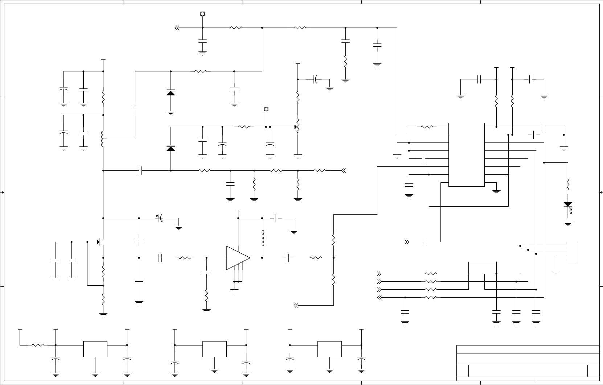
Task: Click the square test point above potentiometer wiper line
Action: point(266,109)
